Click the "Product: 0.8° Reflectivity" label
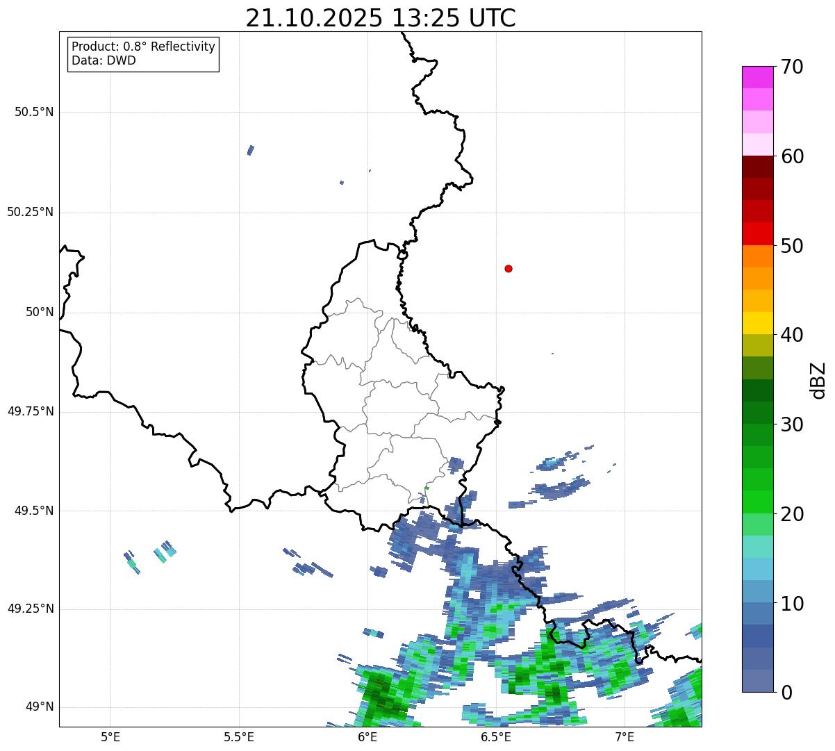The image size is (835, 751). (x=144, y=47)
